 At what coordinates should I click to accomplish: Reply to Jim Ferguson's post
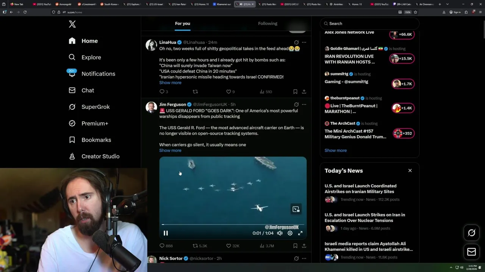166,246
